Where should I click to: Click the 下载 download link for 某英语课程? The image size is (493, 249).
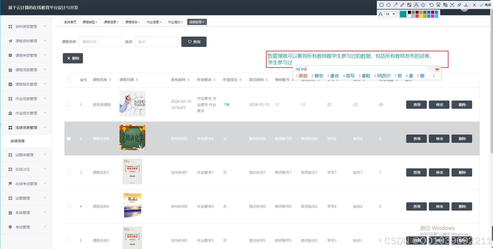point(226,104)
